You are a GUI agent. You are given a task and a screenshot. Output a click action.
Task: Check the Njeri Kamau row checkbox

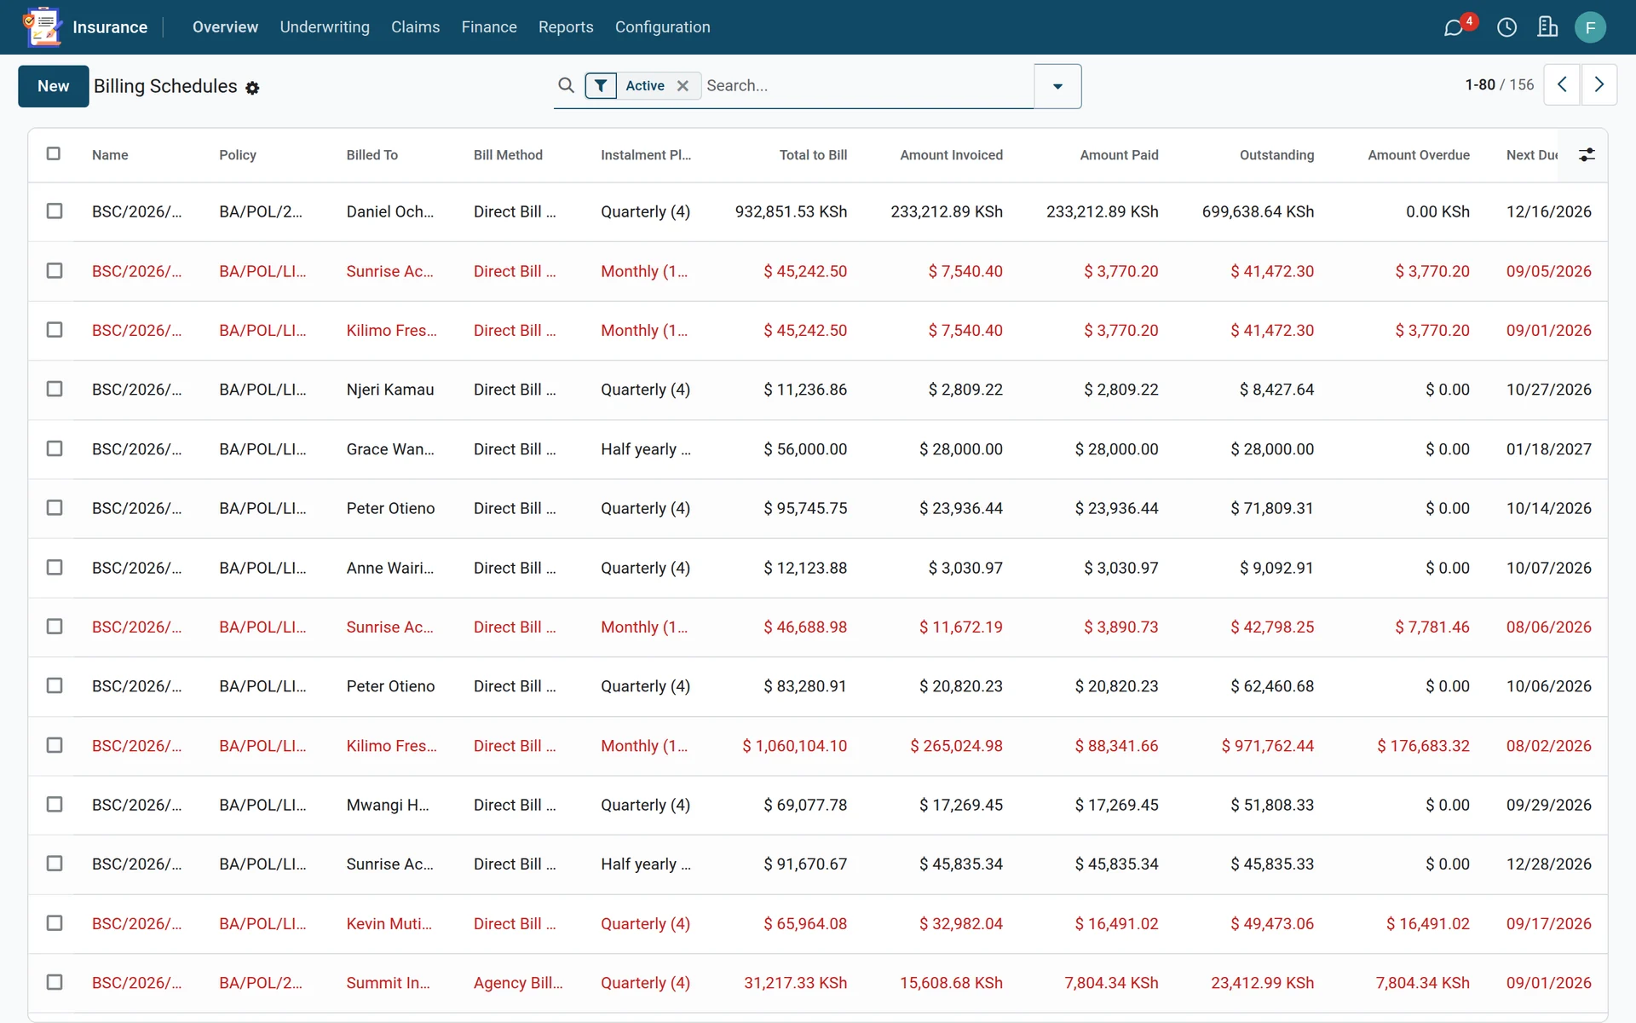[55, 389]
